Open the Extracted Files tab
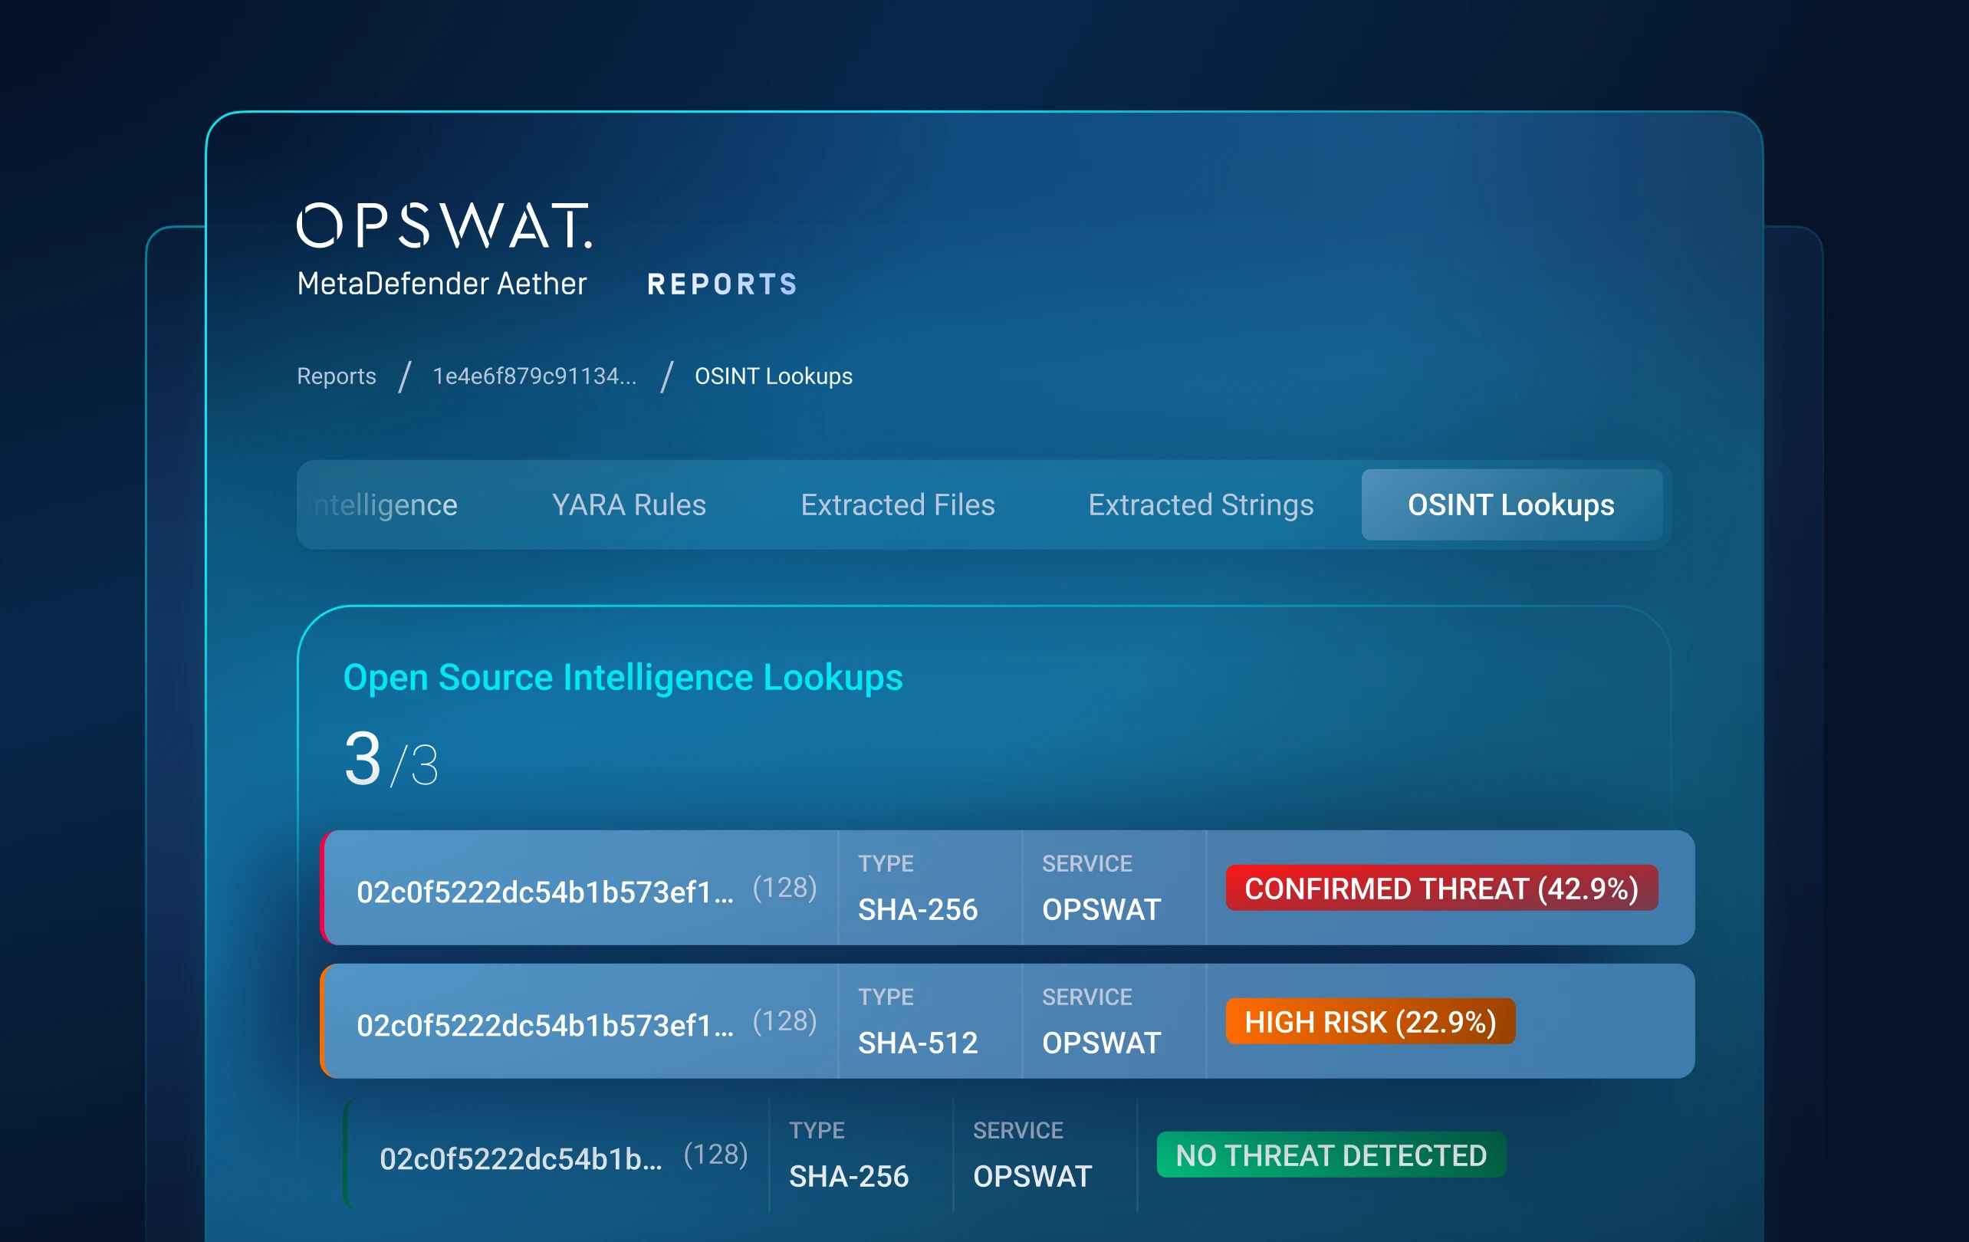This screenshot has width=1969, height=1242. (x=897, y=504)
